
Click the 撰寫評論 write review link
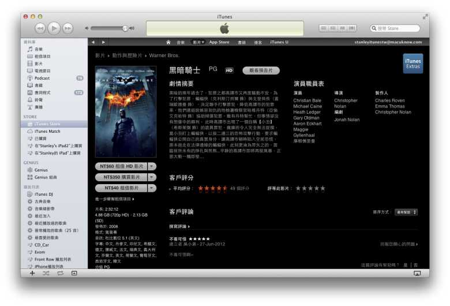click(x=179, y=226)
